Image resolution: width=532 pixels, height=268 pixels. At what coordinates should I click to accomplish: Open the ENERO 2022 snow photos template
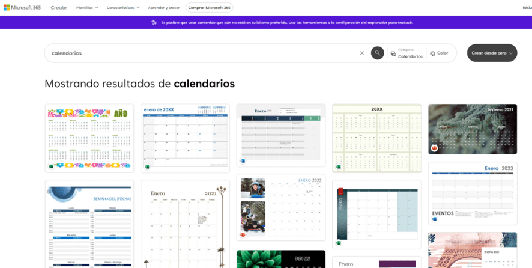[281, 207]
